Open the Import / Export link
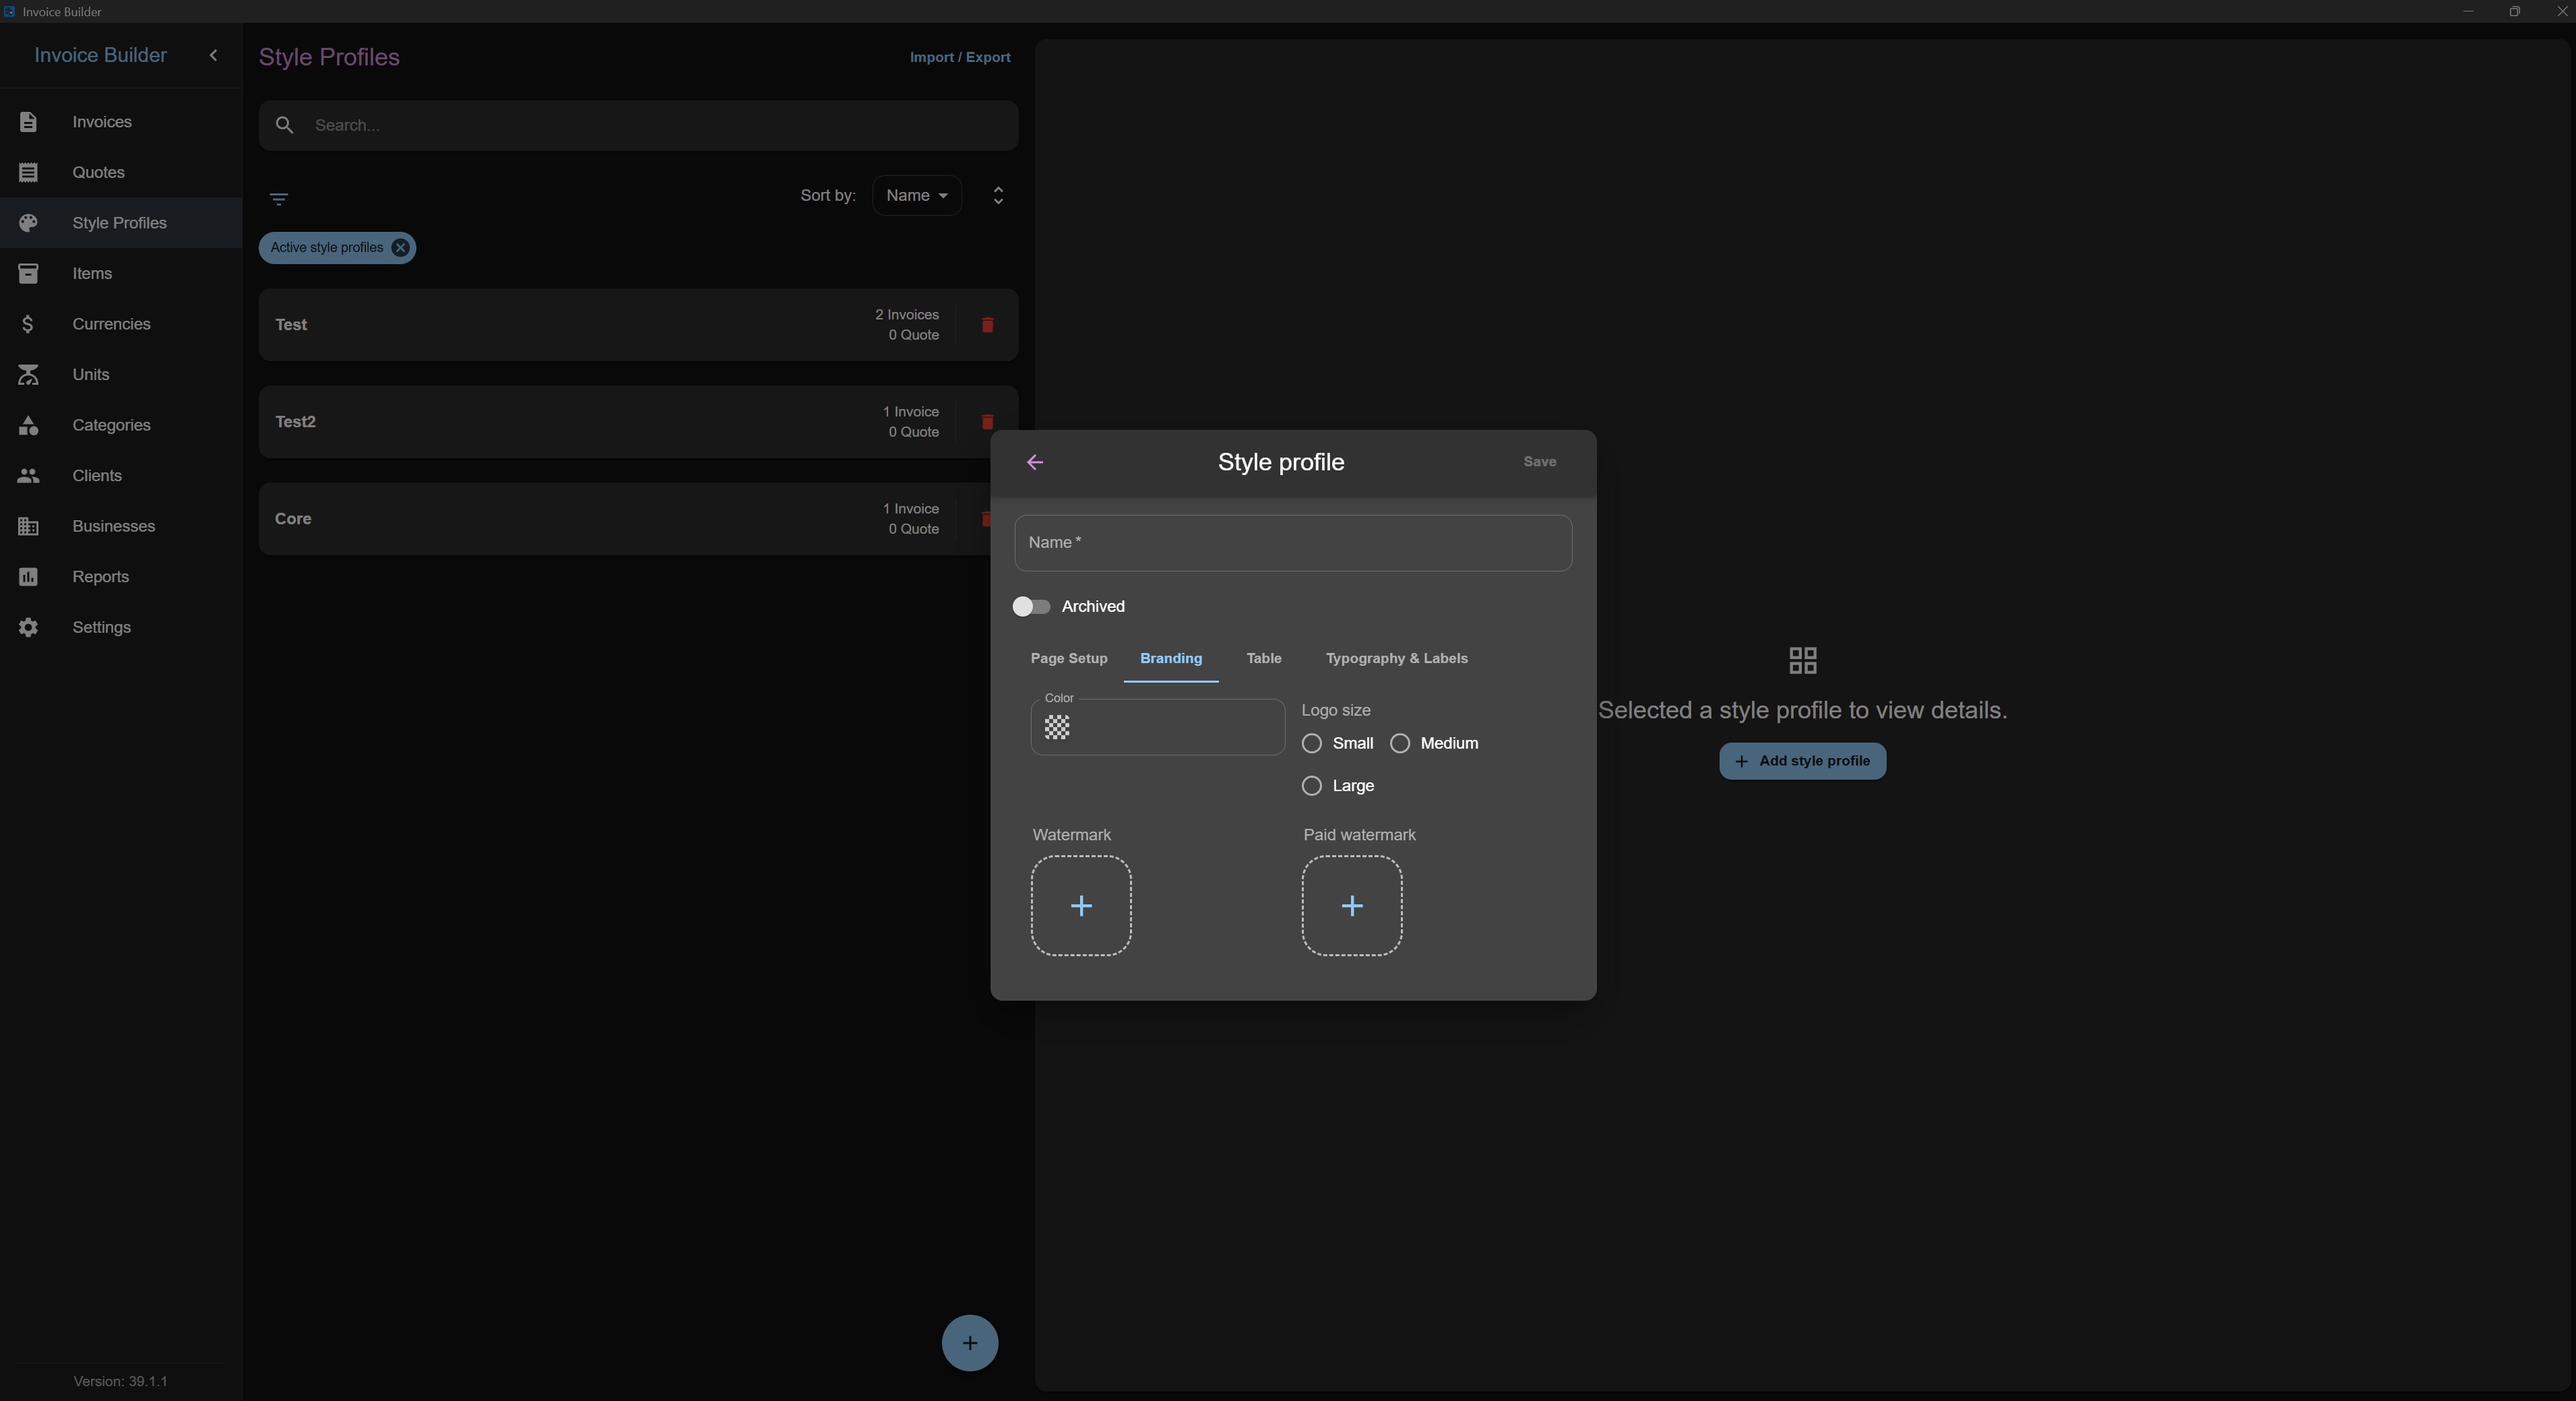 coord(960,57)
